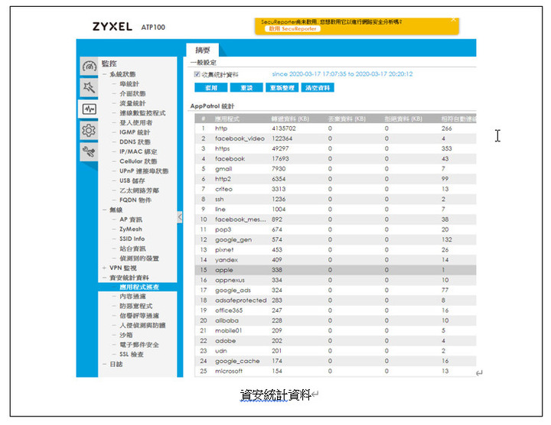
Task: Select the office365 table row
Action: click(x=335, y=310)
